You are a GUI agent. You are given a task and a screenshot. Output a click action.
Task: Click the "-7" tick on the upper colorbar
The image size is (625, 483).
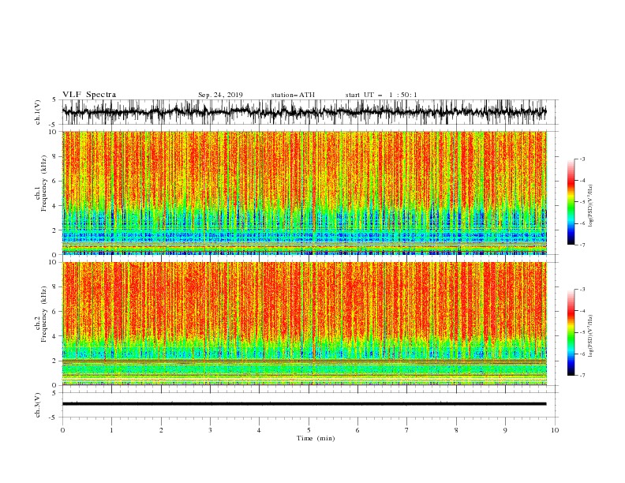(582, 245)
